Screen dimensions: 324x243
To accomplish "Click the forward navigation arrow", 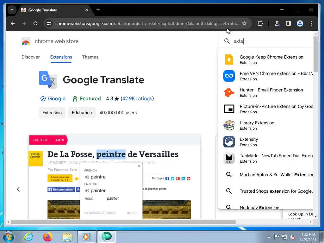I will pyautogui.click(x=24, y=23).
